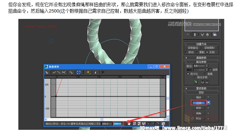The width and height of the screenshot is (240, 134).
Task: Click horizontal scrollbar thumb in deformation window
Action: tap(102, 120)
